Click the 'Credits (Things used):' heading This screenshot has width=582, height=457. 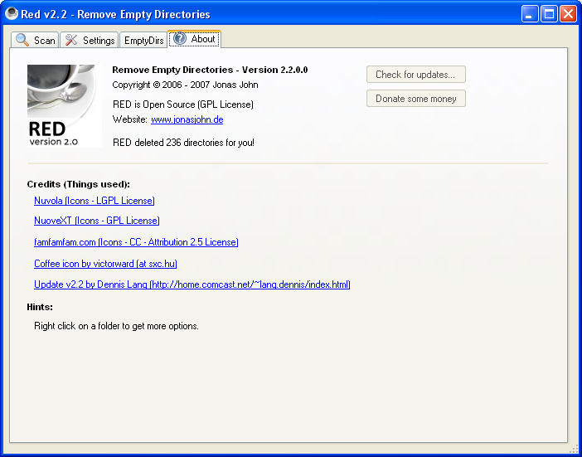tap(79, 184)
